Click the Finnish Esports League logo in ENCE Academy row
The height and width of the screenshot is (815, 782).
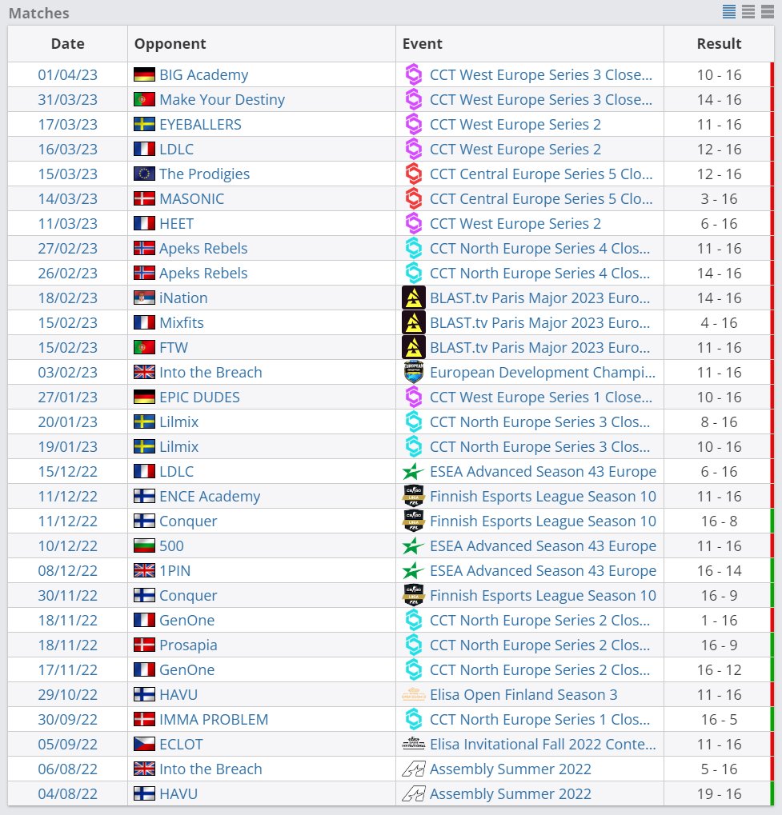tap(414, 497)
